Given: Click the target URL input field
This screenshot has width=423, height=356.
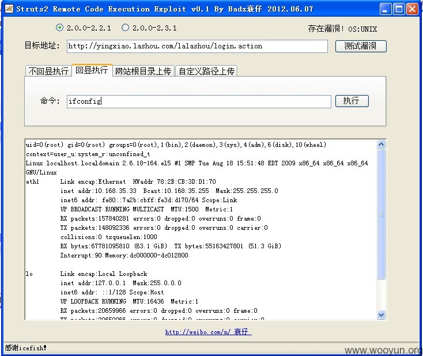Looking at the screenshot, I should (x=197, y=46).
